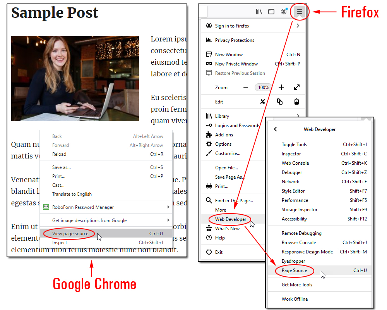Open Performance tool
The width and height of the screenshot is (387, 310).
pos(320,200)
